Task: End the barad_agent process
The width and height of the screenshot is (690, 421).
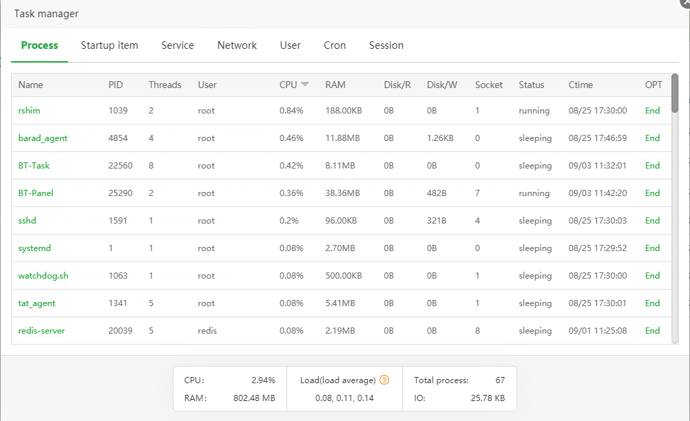Action: point(652,138)
